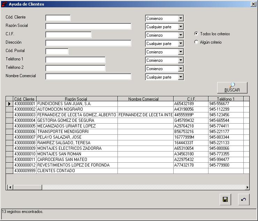Click the C.I.F. input field
Viewport: 258px width, 221px height.
pos(68,35)
